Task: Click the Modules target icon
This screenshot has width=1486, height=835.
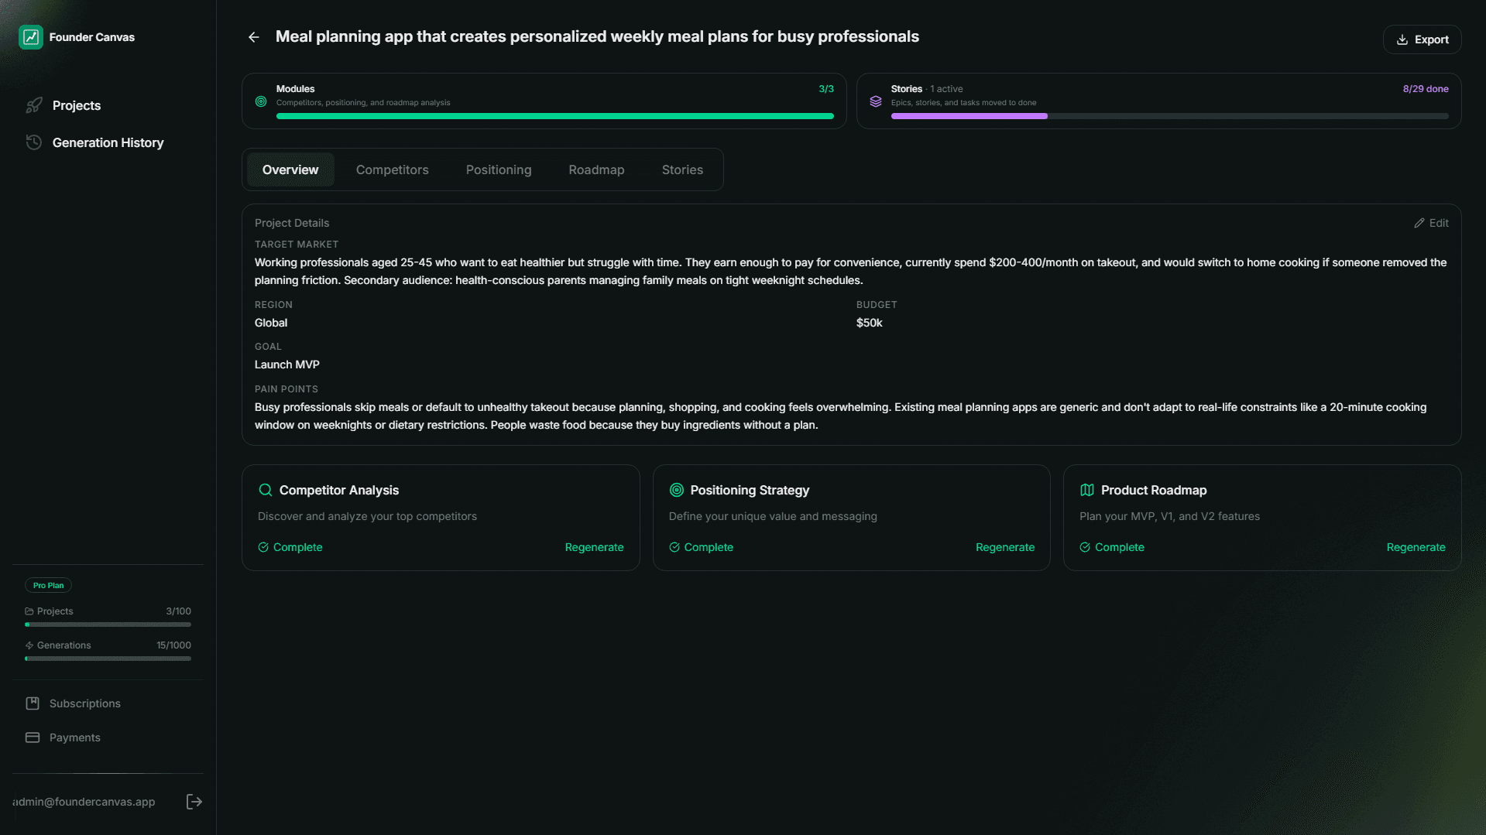Action: tap(260, 101)
